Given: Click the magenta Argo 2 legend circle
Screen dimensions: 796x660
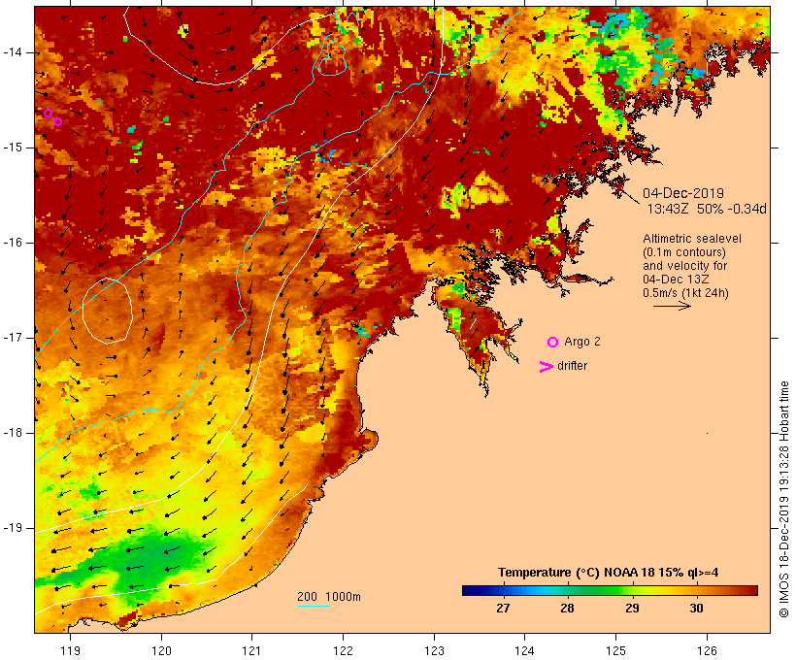Looking at the screenshot, I should point(553,343).
